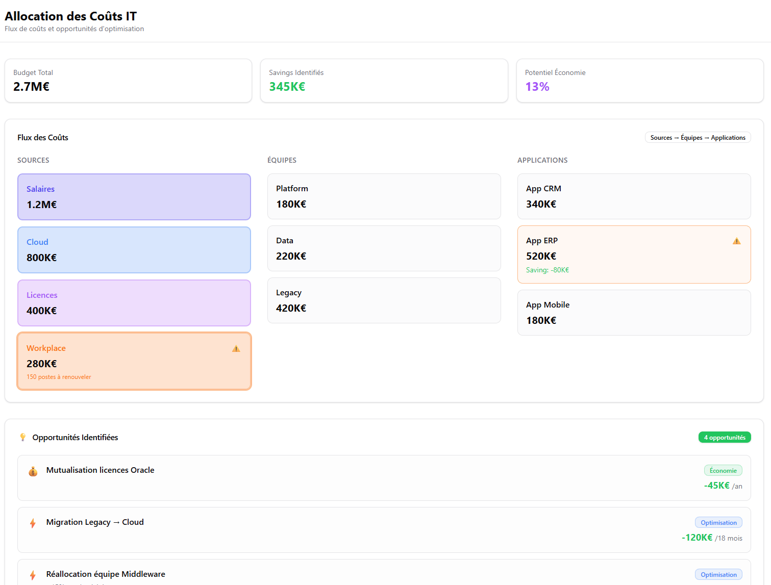The image size is (771, 585).
Task: Click the warning icon on App ERP card
Action: (x=736, y=241)
